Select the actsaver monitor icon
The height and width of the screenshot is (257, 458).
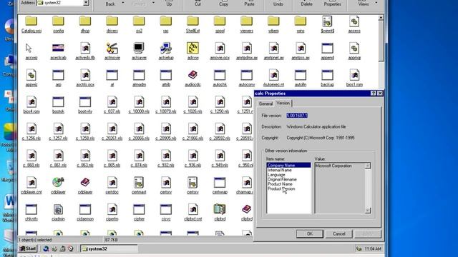[x=139, y=48]
